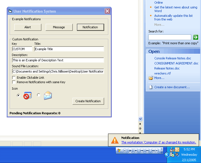Select the envelope icon radio button
The image size is (201, 163).
(39, 95)
